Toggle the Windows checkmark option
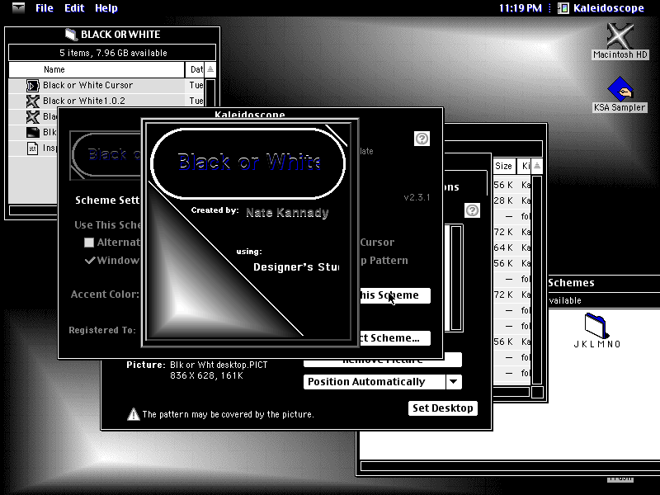660x495 pixels. [x=90, y=261]
